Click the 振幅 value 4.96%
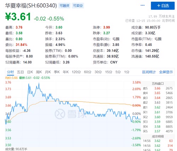Viewport: 177px width, 151px height. (x=60, y=45)
